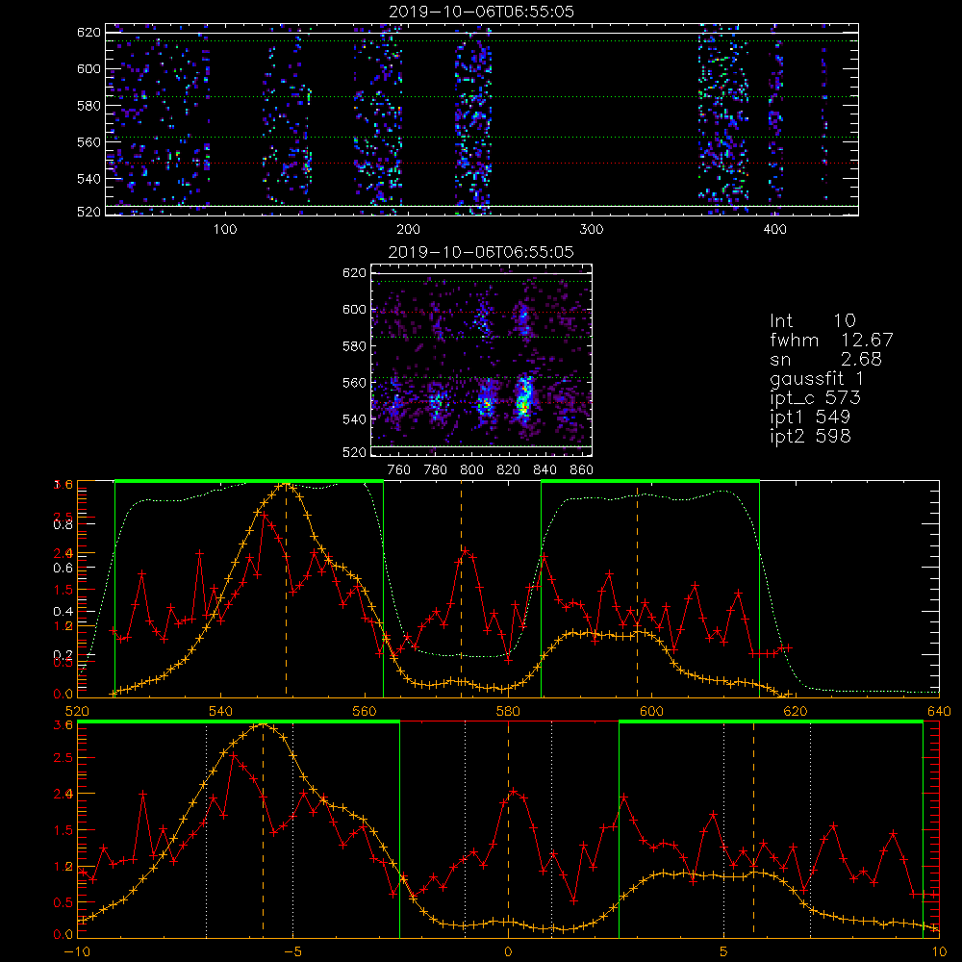Viewport: 962px width, 962px height.
Task: Click the timestamp title above the wide top image
Action: (x=482, y=12)
